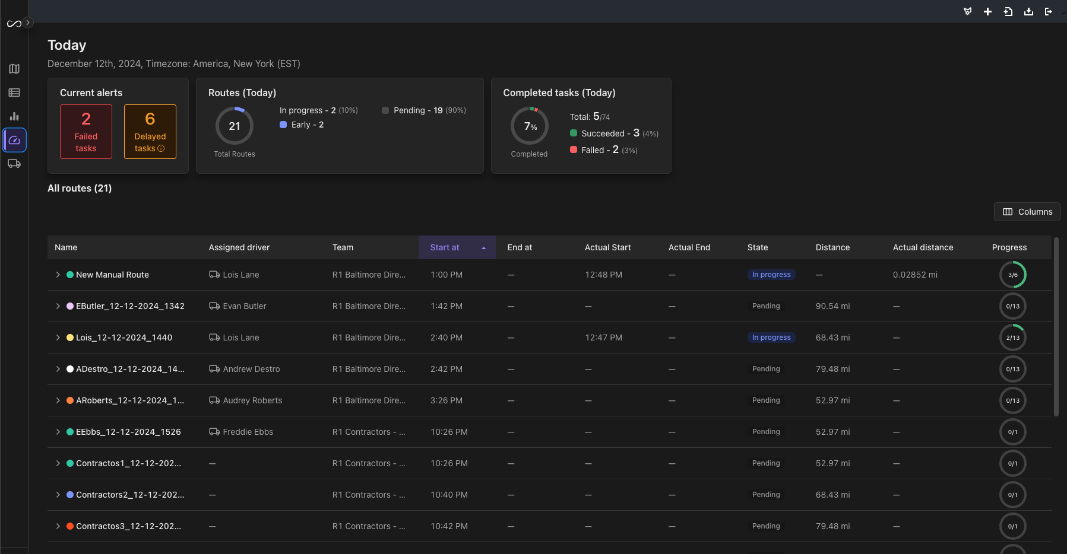The image size is (1067, 554).
Task: Sort by the Assigned driver column header
Action: 239,247
